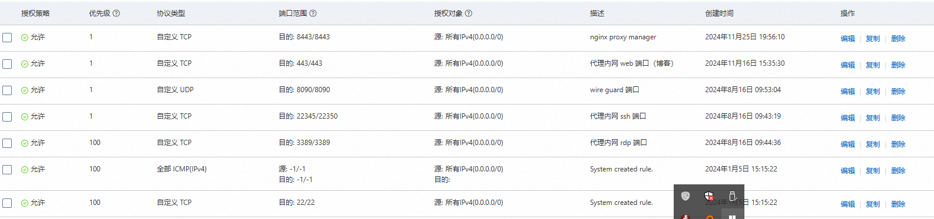This screenshot has width=934, height=219.
Task: Click the 创建时间 column header
Action: 719,14
